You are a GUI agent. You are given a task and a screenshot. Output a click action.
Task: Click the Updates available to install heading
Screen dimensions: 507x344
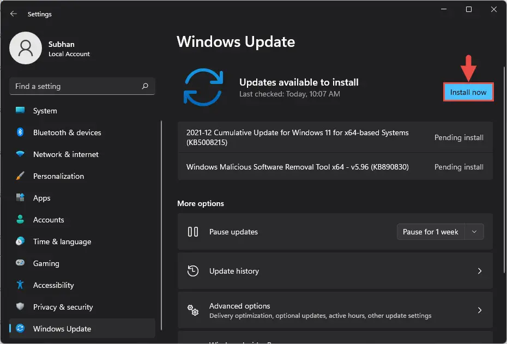[299, 82]
